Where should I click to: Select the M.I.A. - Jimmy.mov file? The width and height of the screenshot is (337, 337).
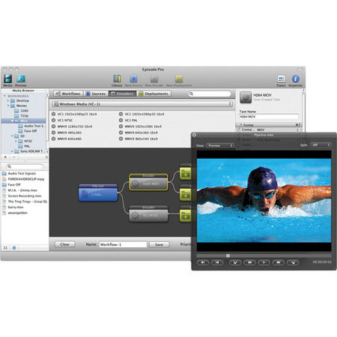(19, 190)
